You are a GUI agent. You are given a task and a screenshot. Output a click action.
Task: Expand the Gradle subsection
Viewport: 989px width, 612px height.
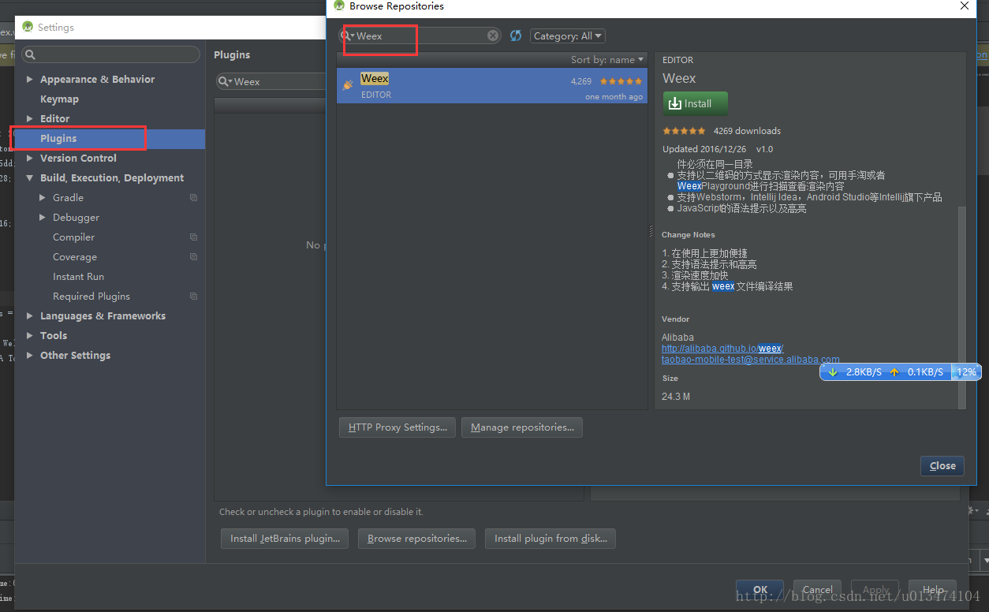click(43, 198)
